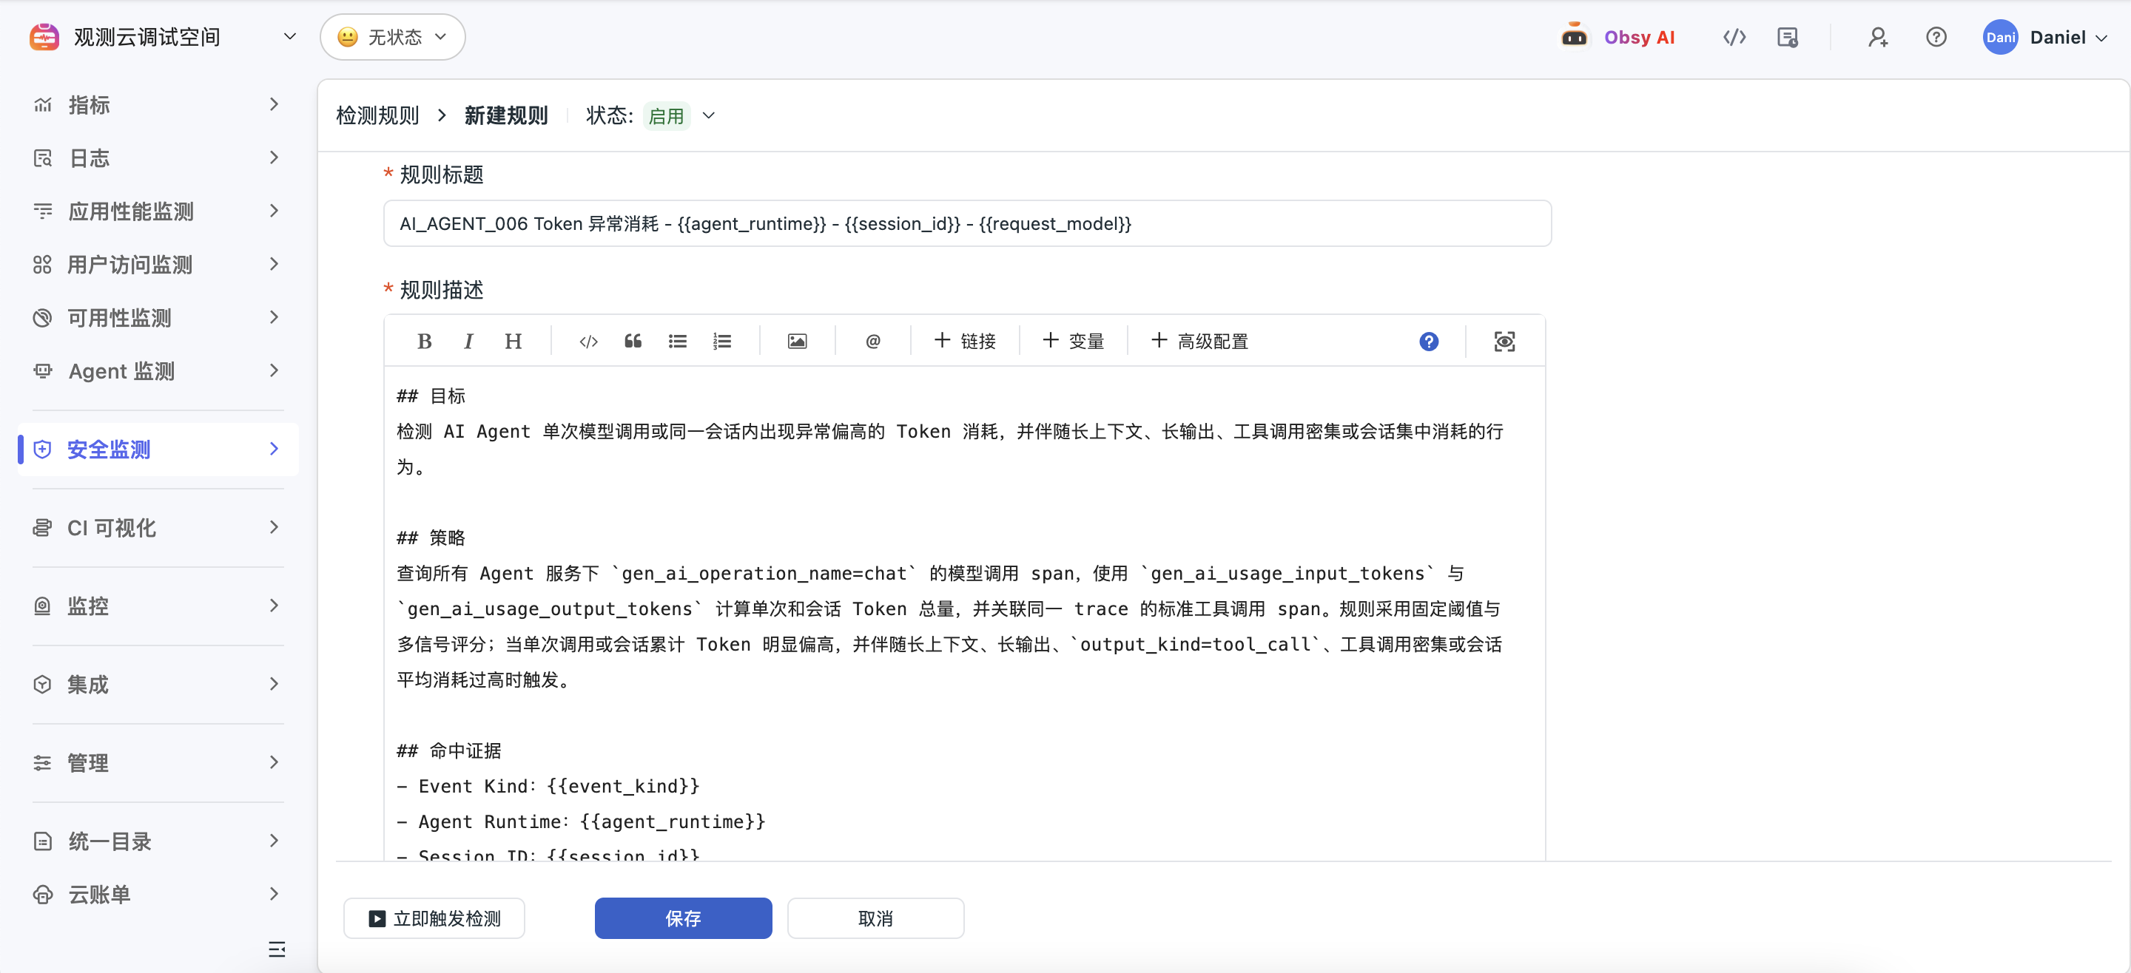
Task: Change rule status via 启用 dropdown
Action: tap(680, 116)
